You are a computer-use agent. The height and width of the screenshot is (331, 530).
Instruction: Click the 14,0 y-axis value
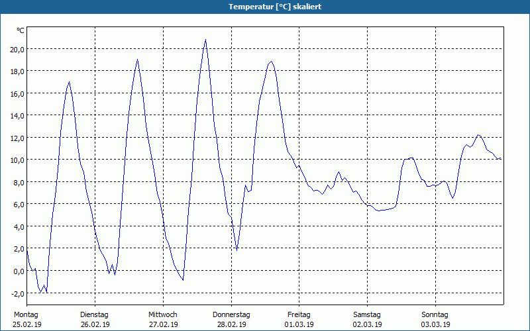point(17,116)
